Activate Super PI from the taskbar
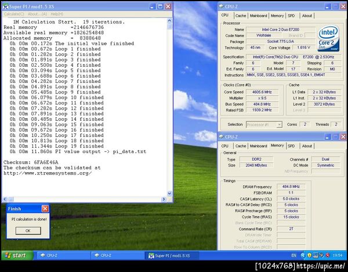 [172, 255]
